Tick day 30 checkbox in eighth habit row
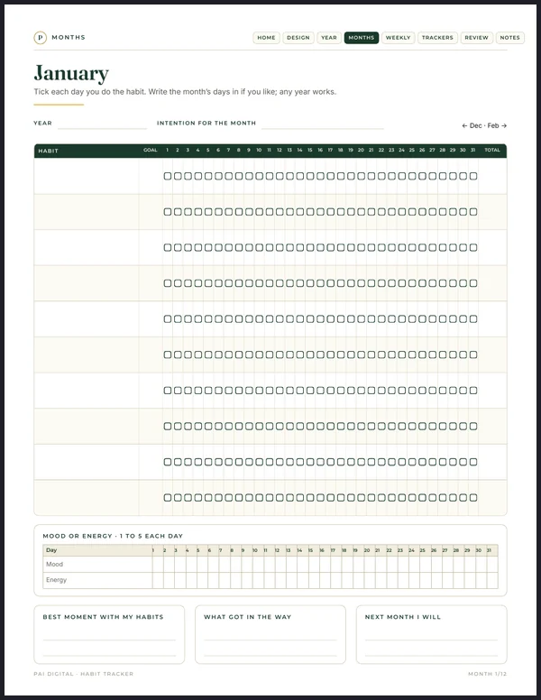This screenshot has width=541, height=700. (x=463, y=426)
